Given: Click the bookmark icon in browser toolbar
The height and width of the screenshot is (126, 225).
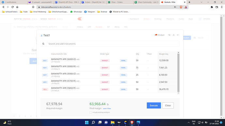Looking at the screenshot, I should (33, 7).
